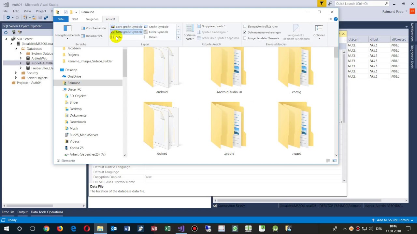
Task: Open WhatsApp from taskbar
Action: click(x=235, y=229)
